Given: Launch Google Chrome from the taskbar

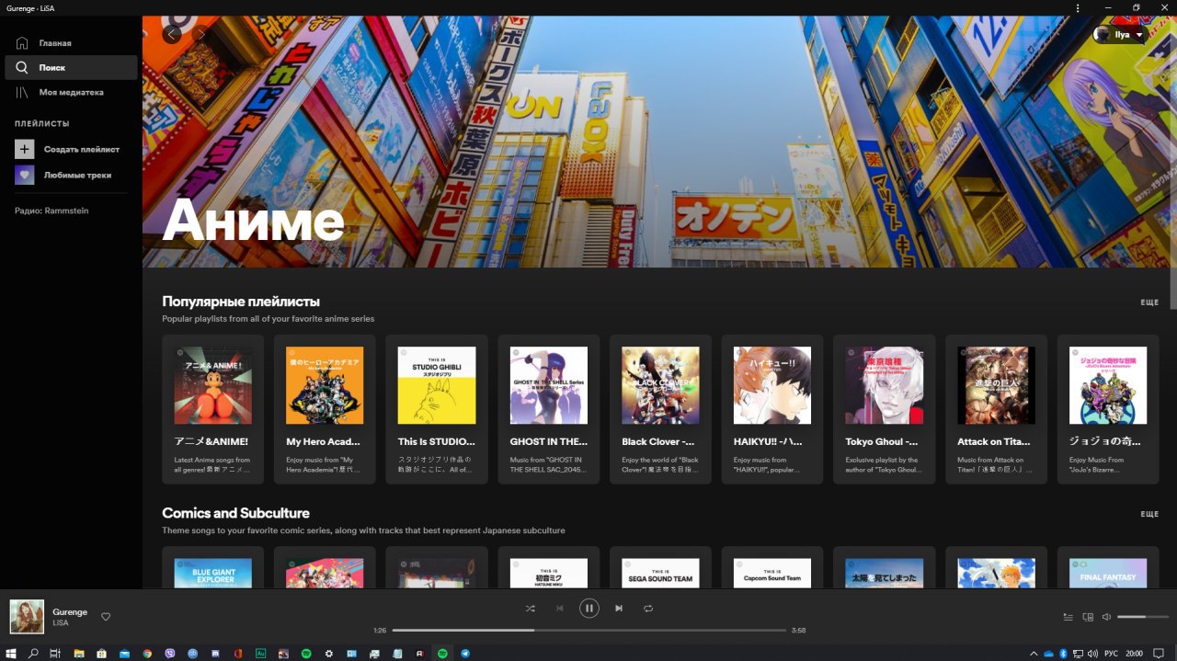Looking at the screenshot, I should tap(147, 653).
